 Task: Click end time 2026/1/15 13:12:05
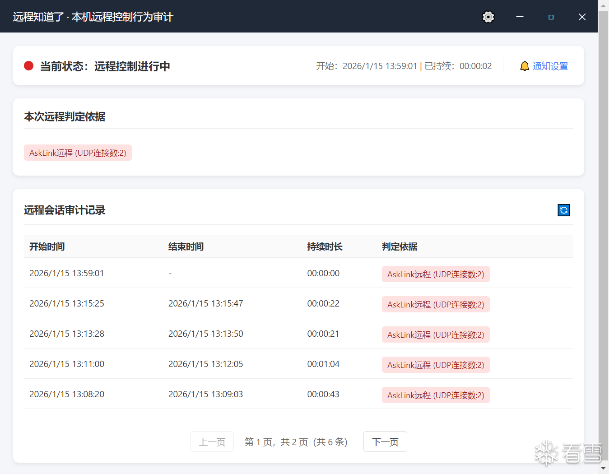(206, 364)
